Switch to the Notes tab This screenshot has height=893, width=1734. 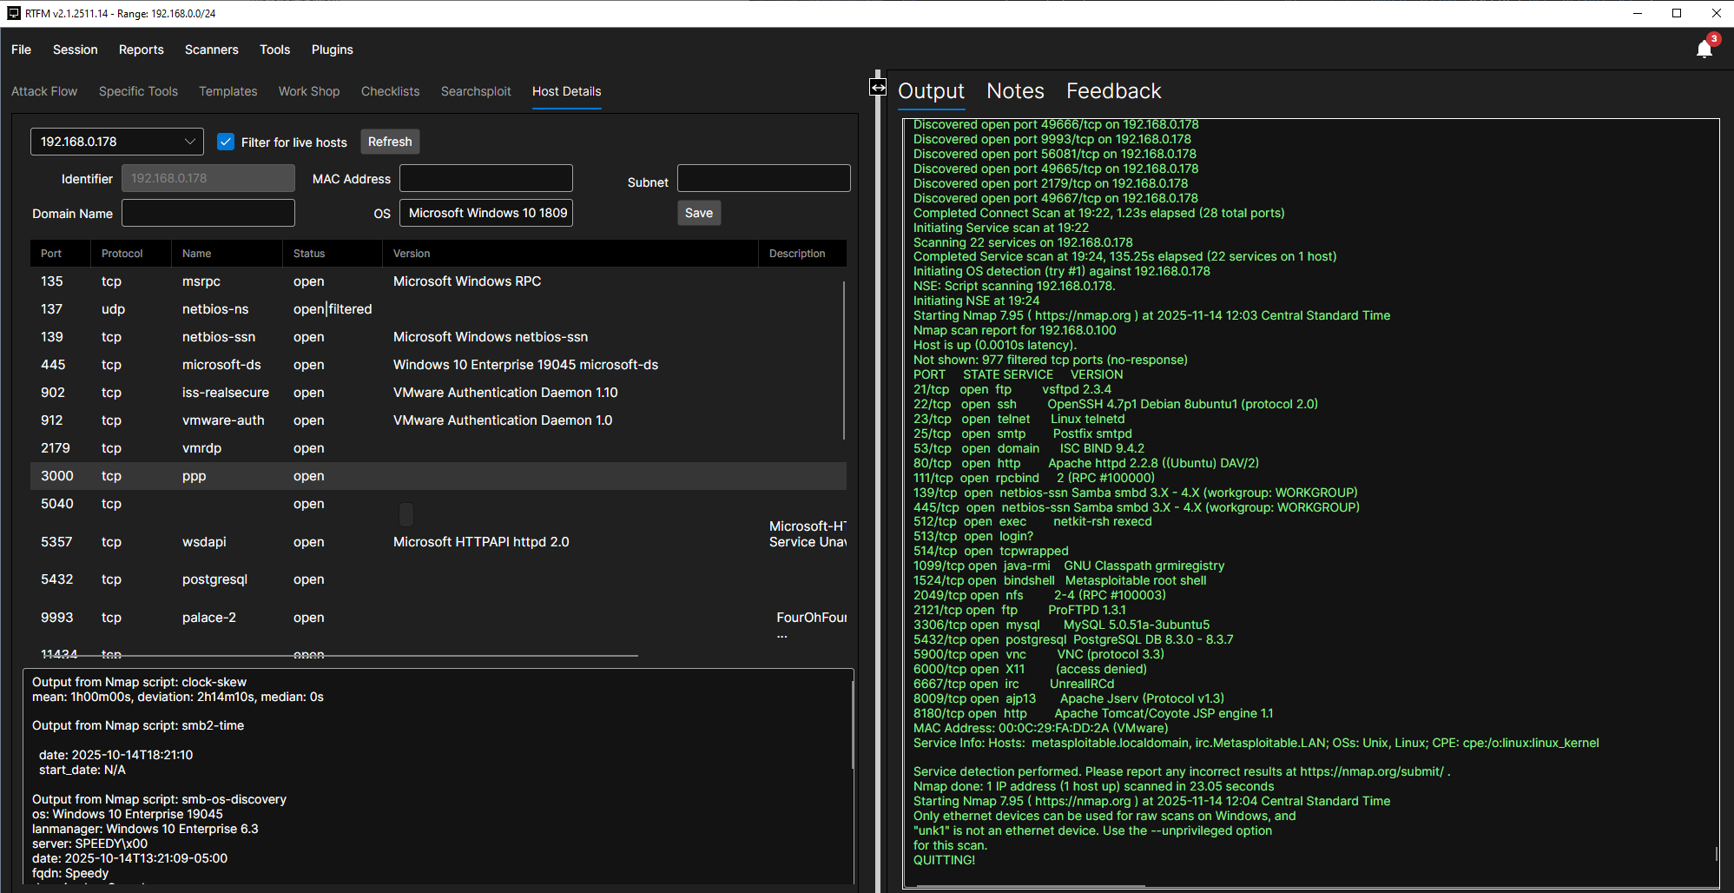pos(1015,91)
